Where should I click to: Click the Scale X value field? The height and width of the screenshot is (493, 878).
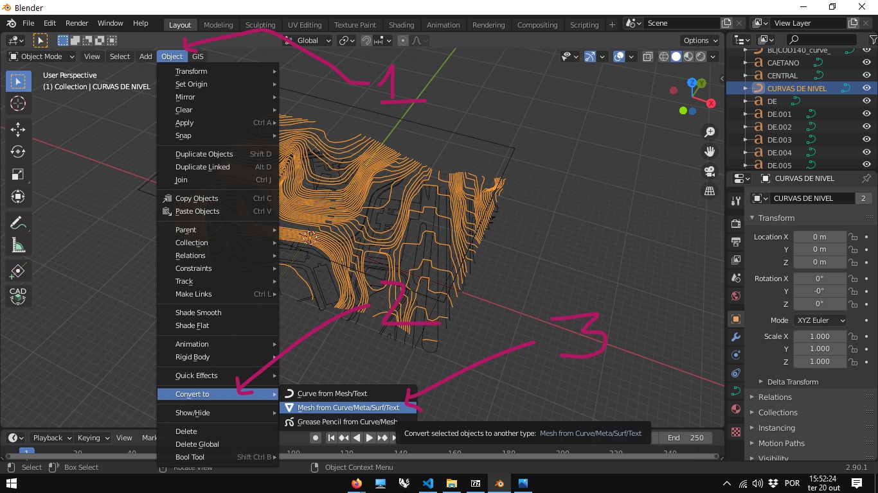(x=820, y=336)
